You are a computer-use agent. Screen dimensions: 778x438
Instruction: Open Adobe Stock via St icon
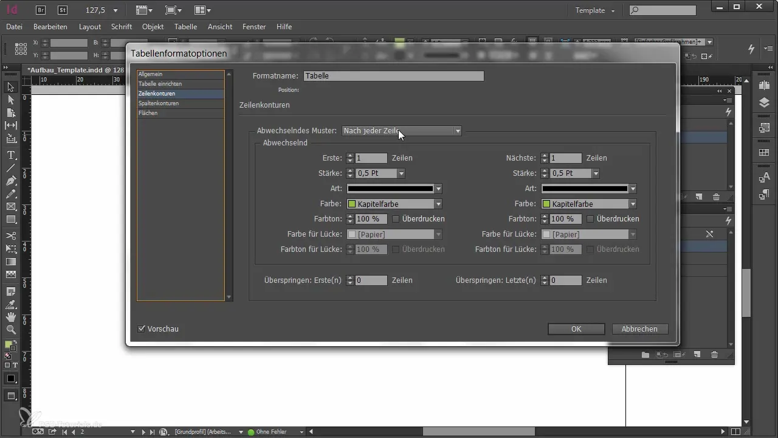pos(62,10)
